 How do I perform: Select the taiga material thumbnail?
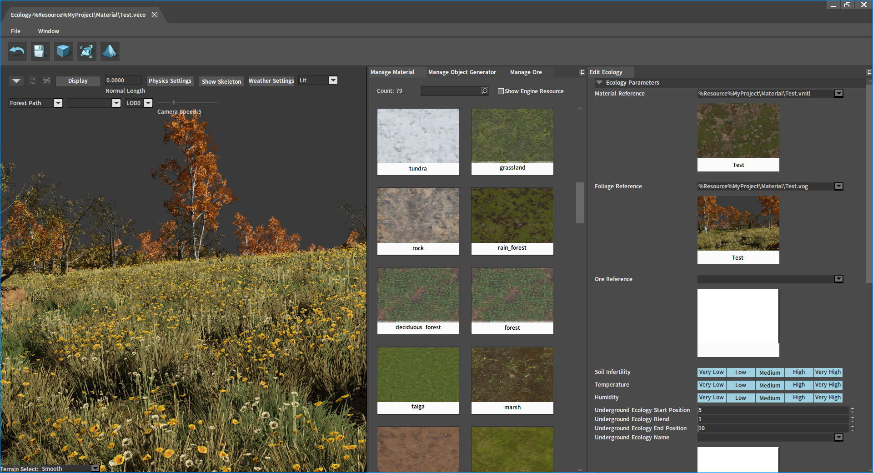pyautogui.click(x=418, y=380)
